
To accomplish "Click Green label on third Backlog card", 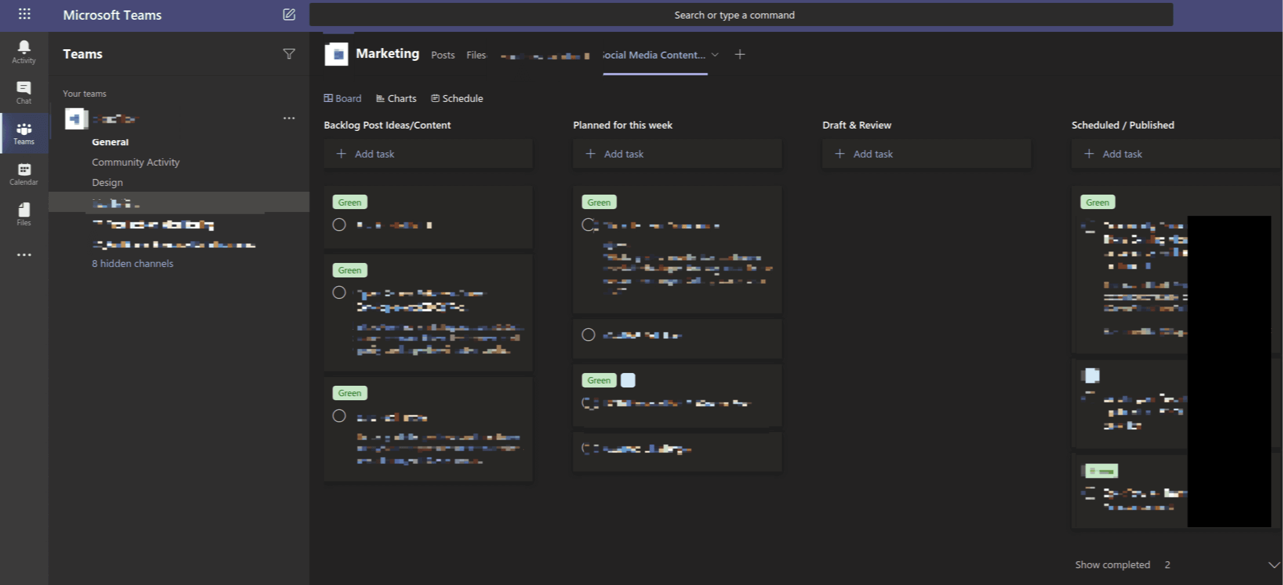I will (x=350, y=393).
